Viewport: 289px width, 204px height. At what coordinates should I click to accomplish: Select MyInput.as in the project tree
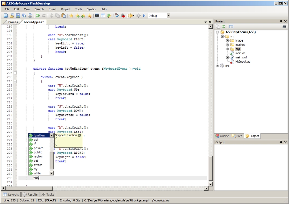[242, 62]
